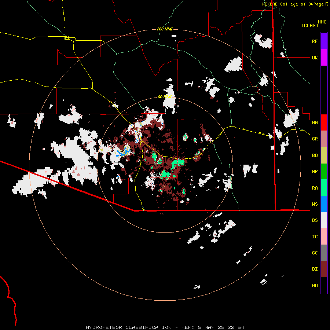The height and width of the screenshot is (330, 330).
Task: Click the small yellow square city marker
Action: 66,38
